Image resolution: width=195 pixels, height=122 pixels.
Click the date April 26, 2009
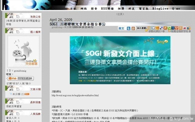[x=61, y=20]
